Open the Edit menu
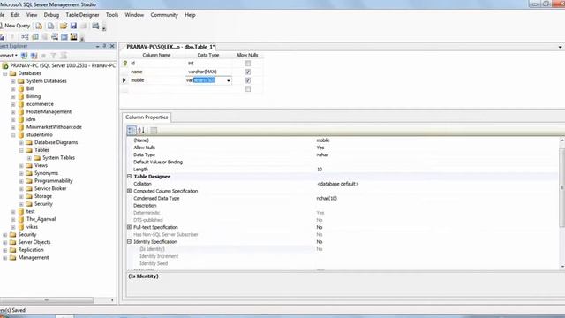The image size is (565, 318). [16, 15]
